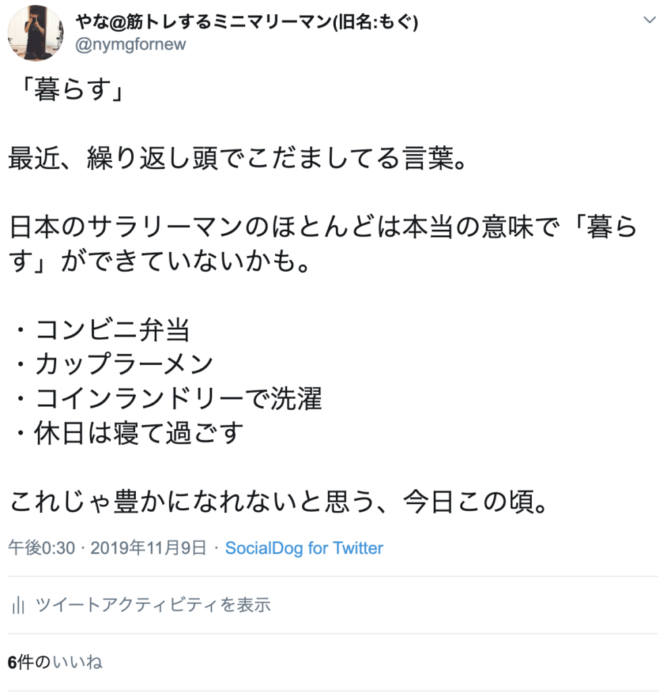Click the line 最近、繰り返し頭でこだましてる言葉。
The height and width of the screenshot is (692, 671).
239,157
